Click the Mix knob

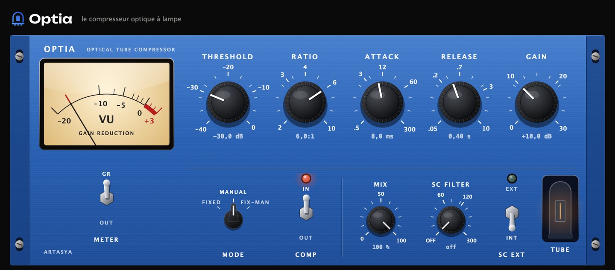coord(381,221)
